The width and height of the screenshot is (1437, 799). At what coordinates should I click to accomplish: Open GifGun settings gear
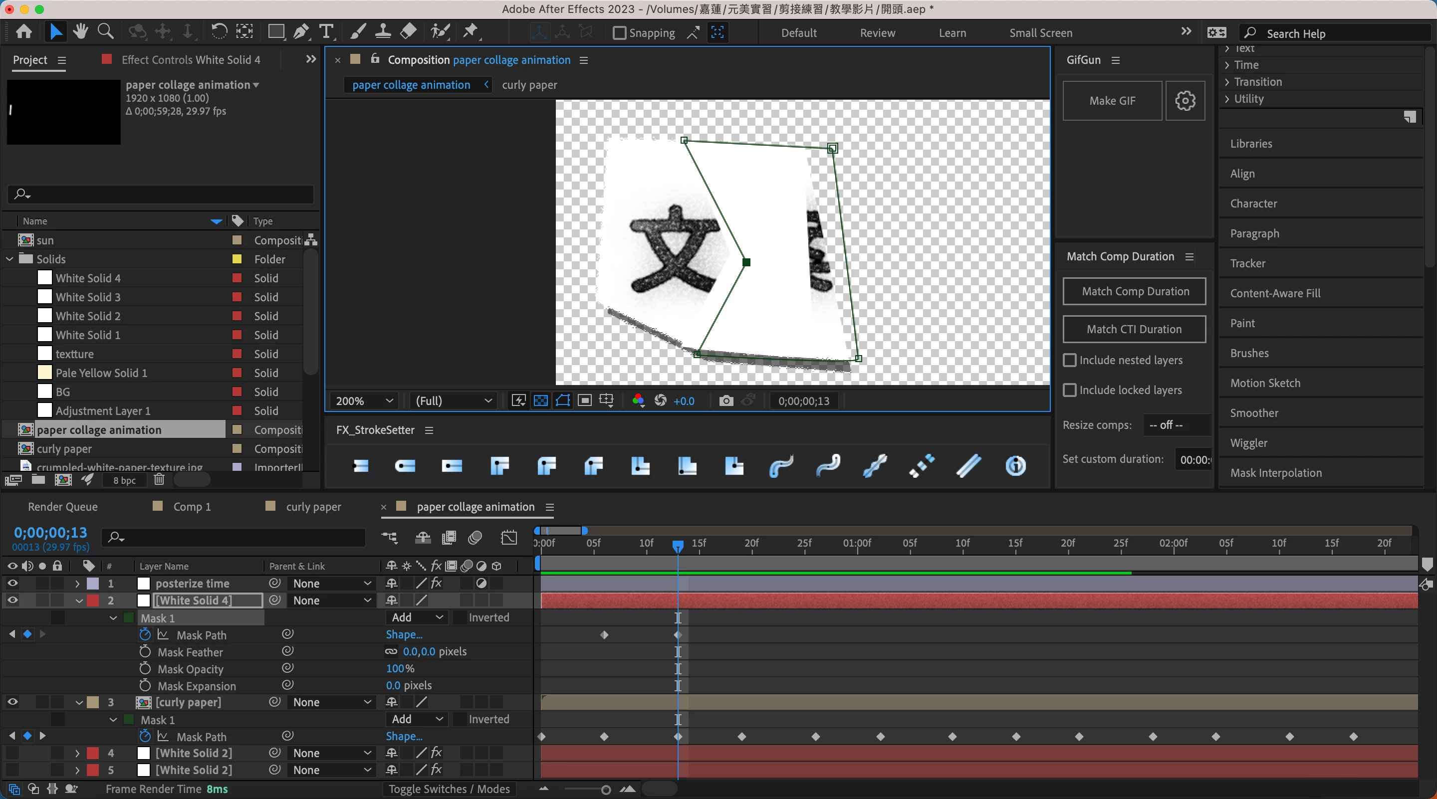pyautogui.click(x=1185, y=101)
